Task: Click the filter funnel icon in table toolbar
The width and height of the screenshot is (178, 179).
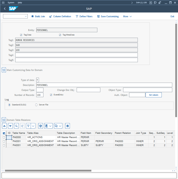Action: pyautogui.click(x=28, y=126)
